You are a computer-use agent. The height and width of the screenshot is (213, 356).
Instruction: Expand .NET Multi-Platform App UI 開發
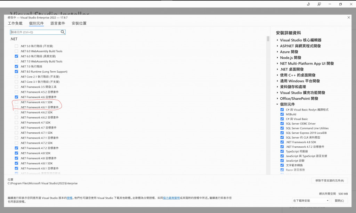click(277, 64)
